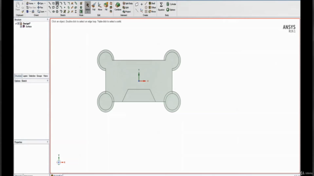This screenshot has height=176, width=314.
Task: Open the Structure tab
Action: (x=18, y=76)
